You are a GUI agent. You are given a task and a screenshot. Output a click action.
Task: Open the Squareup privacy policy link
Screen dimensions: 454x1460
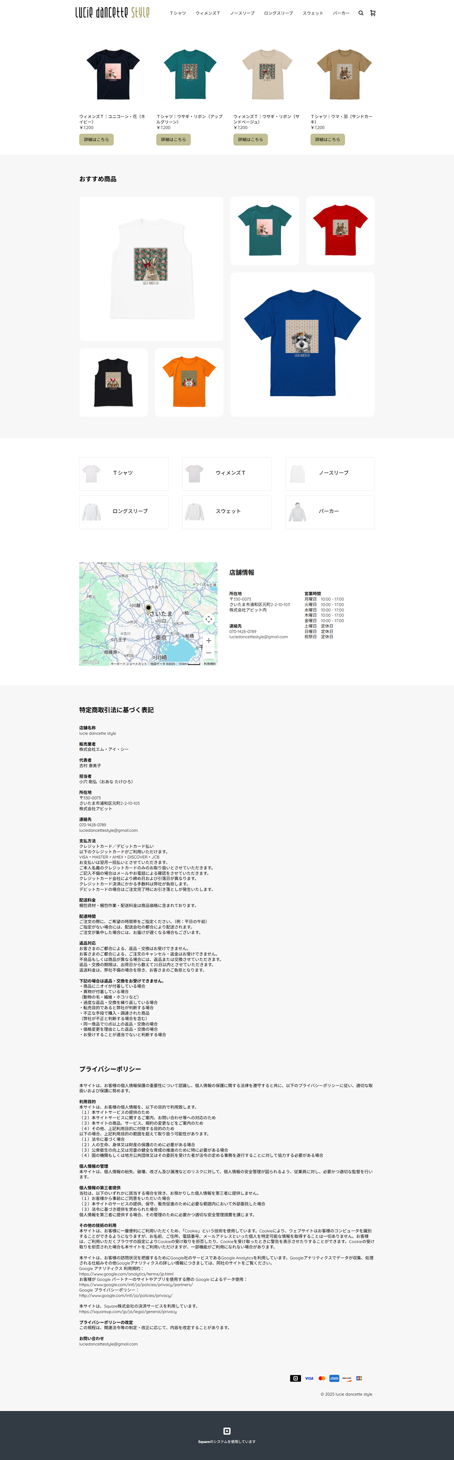[128, 1311]
